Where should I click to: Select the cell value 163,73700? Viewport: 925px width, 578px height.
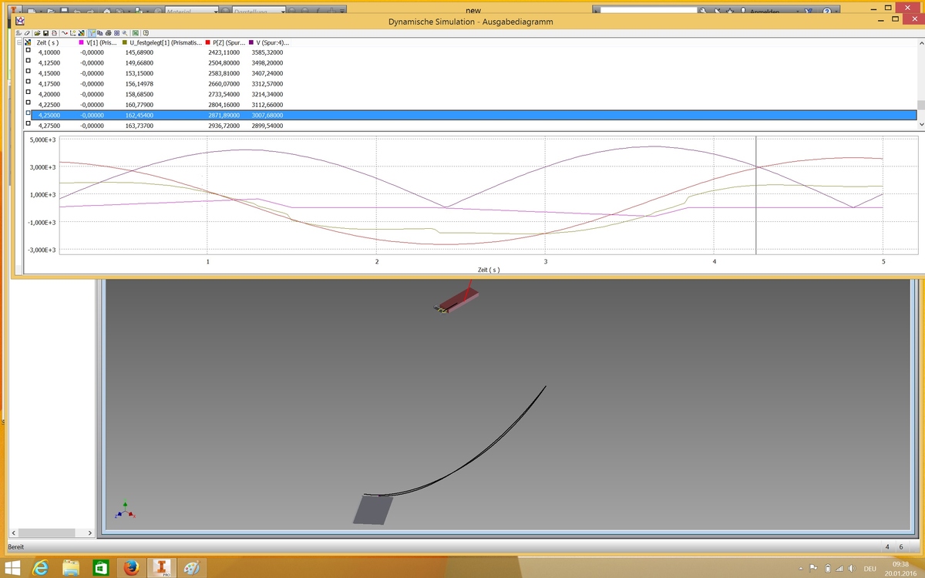coord(140,124)
